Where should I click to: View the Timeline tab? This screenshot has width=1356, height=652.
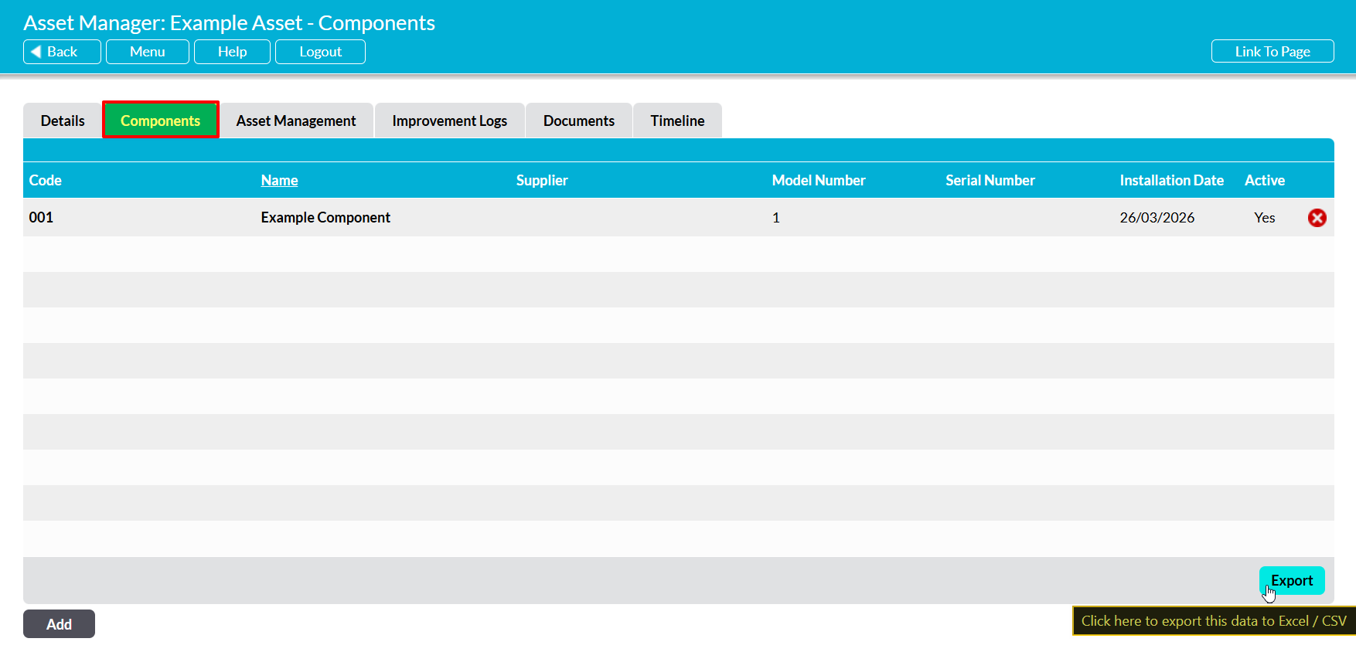[x=677, y=121]
